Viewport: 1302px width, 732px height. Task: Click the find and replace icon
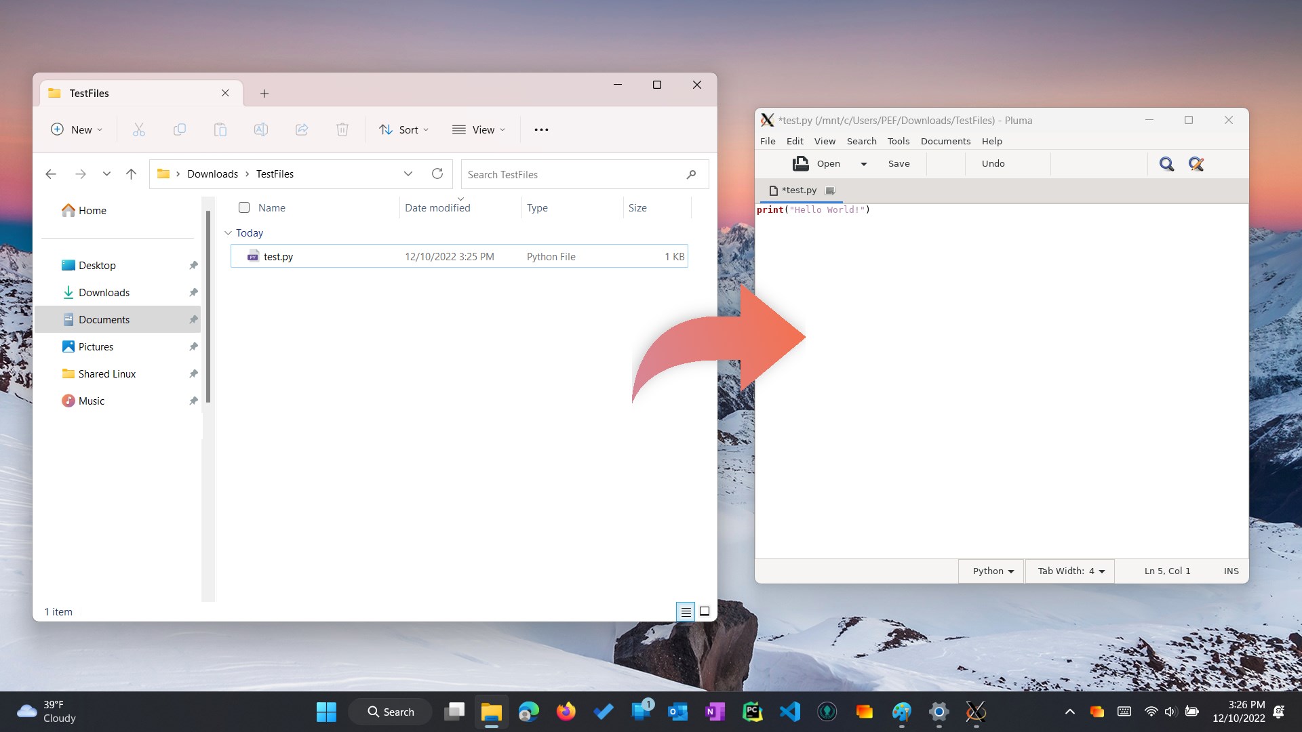point(1196,164)
